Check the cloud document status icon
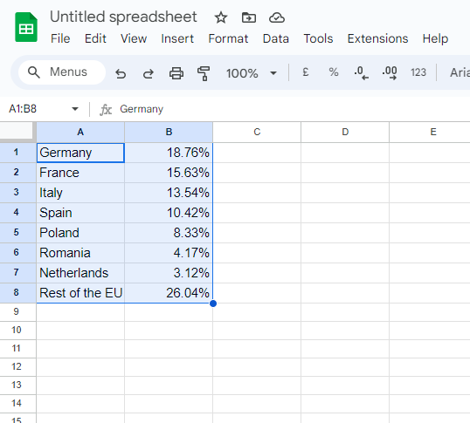 tap(277, 17)
